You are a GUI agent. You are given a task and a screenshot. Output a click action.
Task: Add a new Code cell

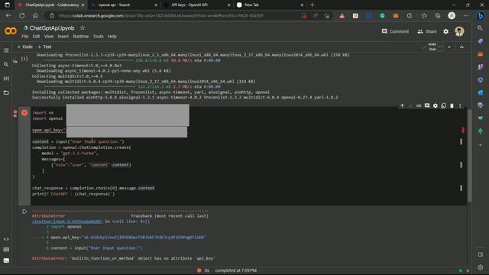click(25, 47)
